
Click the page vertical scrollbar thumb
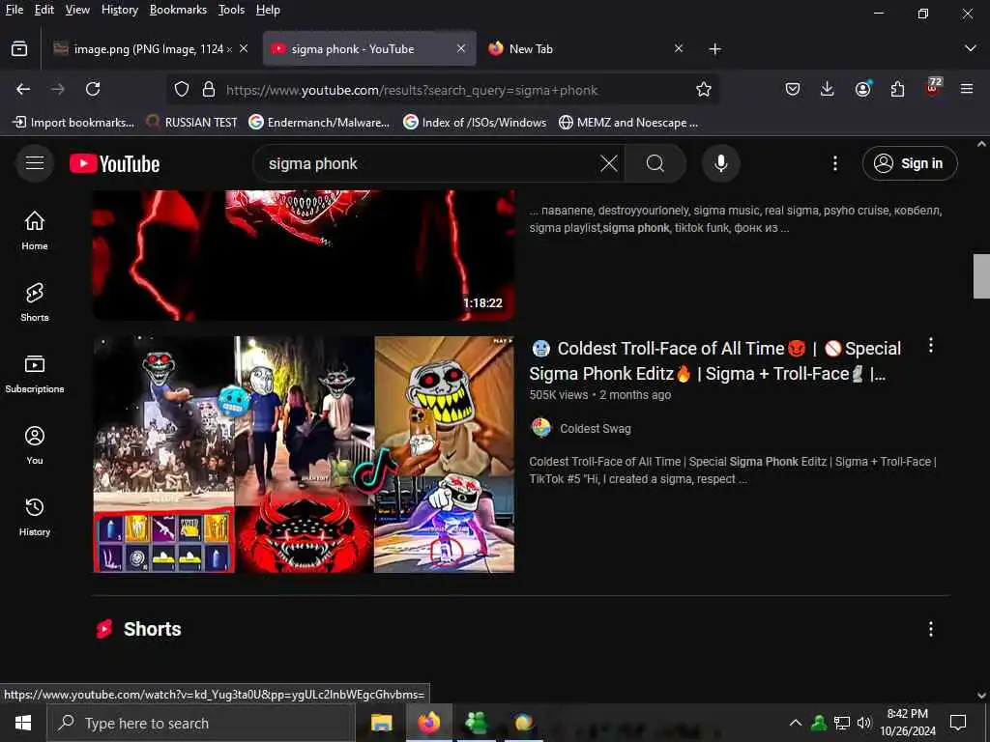tap(981, 275)
